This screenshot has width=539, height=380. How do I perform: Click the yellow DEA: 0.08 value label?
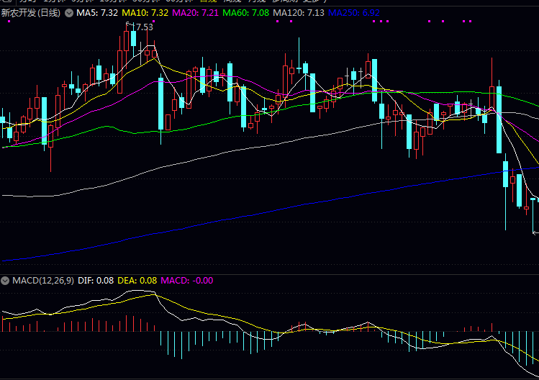137,280
